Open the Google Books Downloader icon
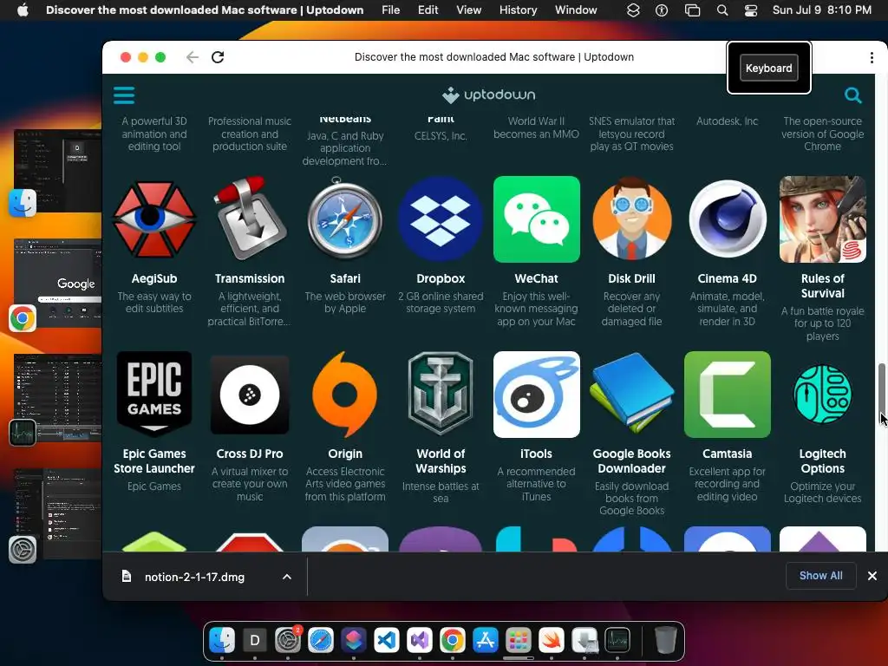 631,395
